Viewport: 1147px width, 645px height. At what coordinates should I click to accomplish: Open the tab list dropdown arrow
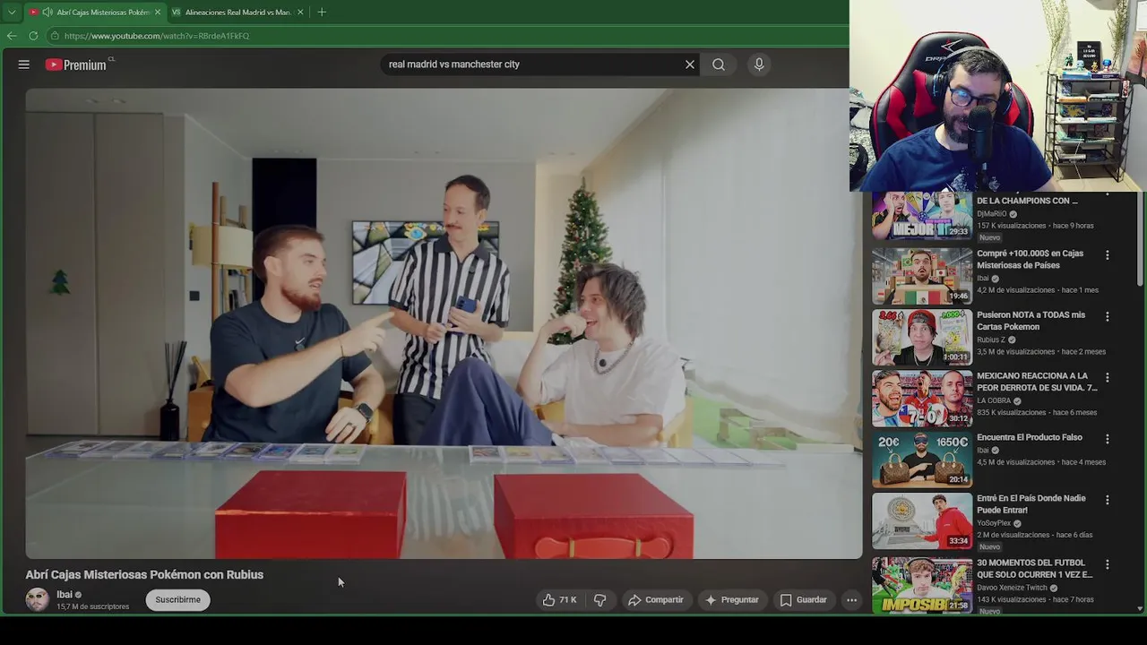click(11, 13)
